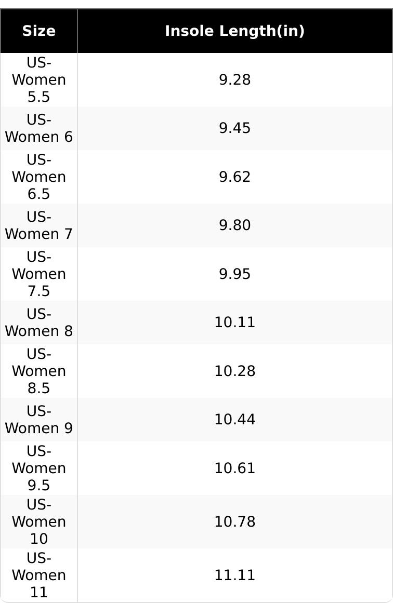Click the US-Women 8 size cell
Screen dimensions: 393x603
pyautogui.click(x=39, y=323)
